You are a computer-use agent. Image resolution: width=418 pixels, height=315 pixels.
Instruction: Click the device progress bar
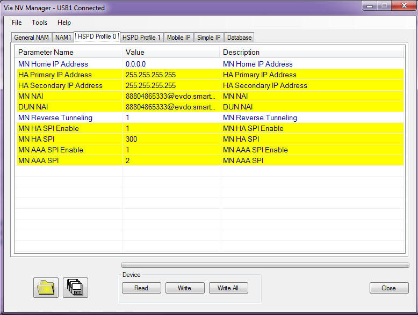[x=265, y=265]
